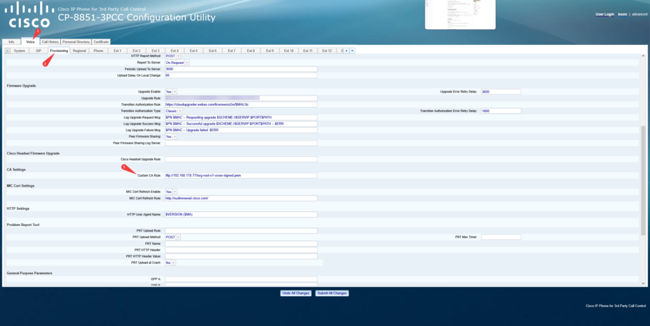The height and width of the screenshot is (326, 650).
Task: Open the Call History tab
Action: (x=50, y=42)
